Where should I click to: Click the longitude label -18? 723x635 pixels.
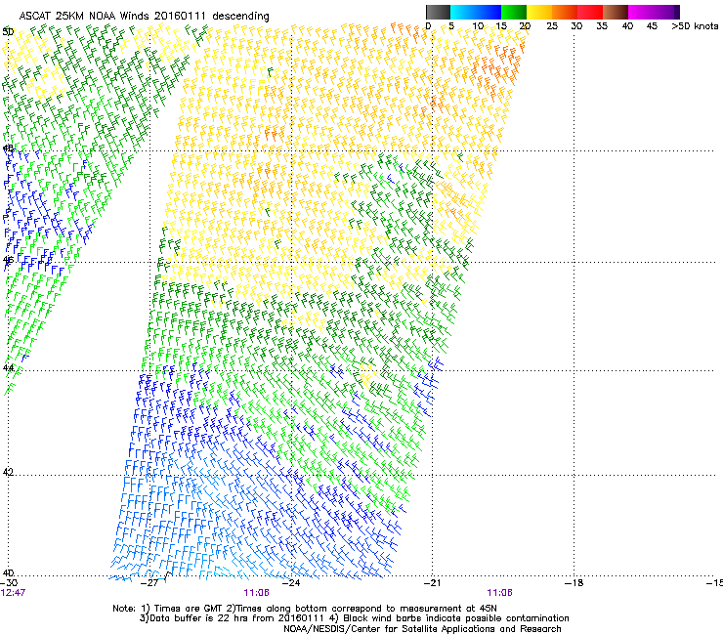[574, 583]
